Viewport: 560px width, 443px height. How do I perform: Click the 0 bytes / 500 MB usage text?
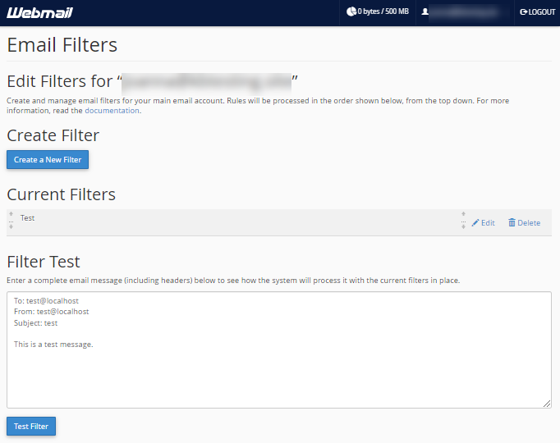click(x=383, y=11)
